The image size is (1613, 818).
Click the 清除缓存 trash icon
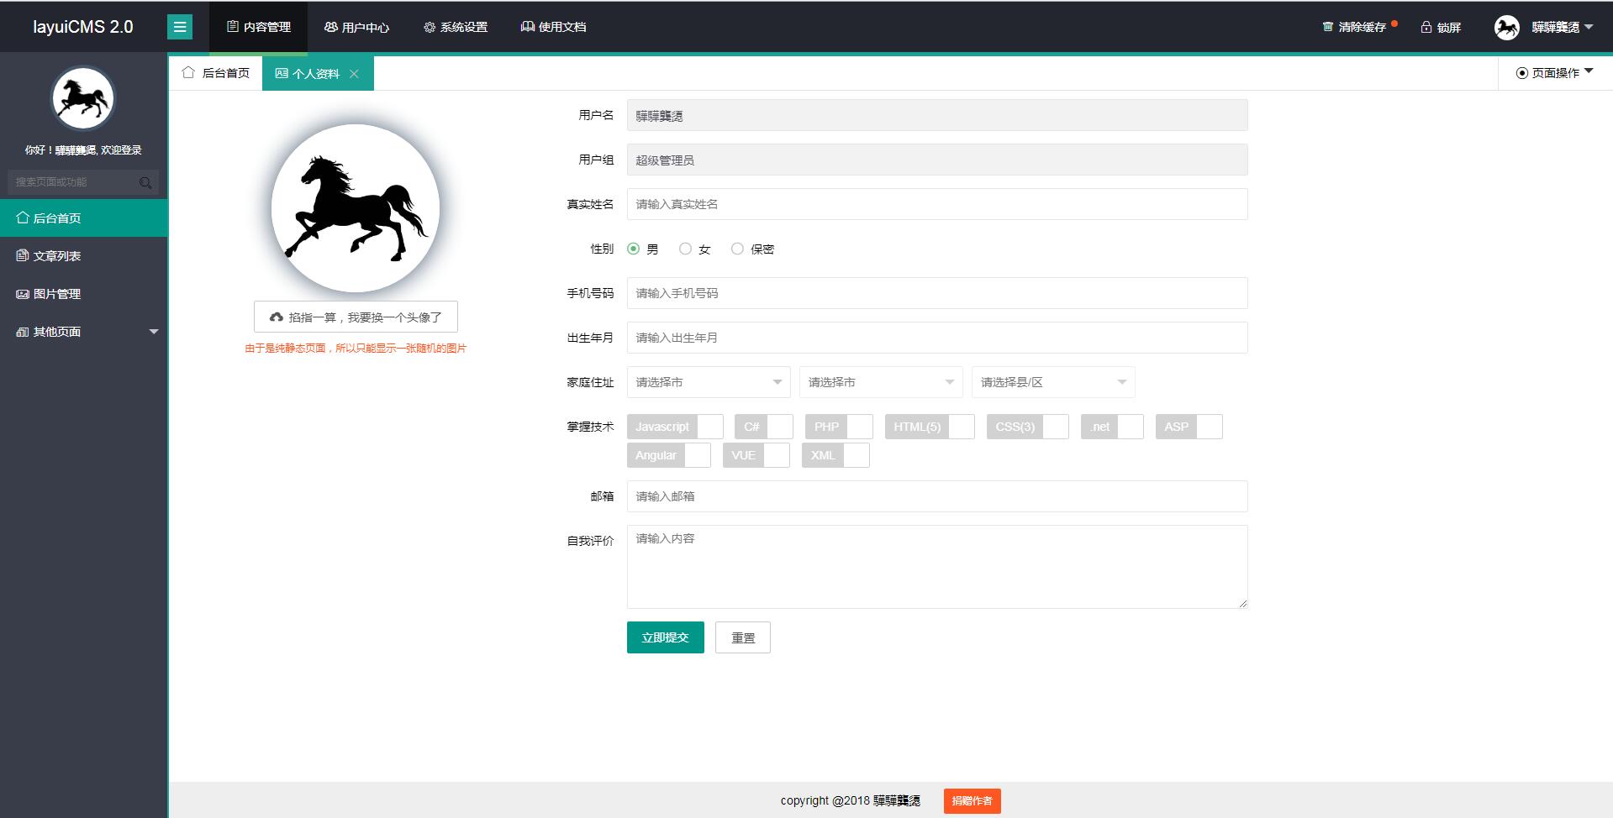pos(1328,27)
